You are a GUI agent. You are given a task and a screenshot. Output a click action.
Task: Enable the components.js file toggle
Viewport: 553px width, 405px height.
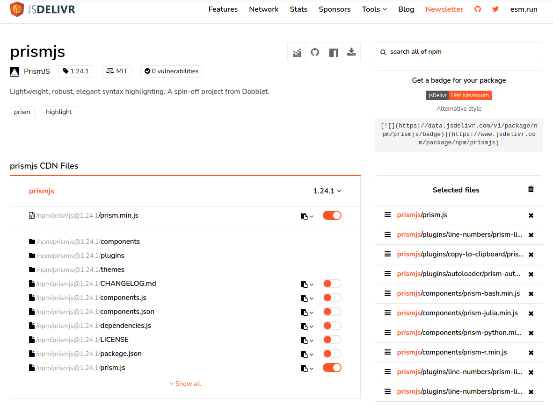click(332, 298)
